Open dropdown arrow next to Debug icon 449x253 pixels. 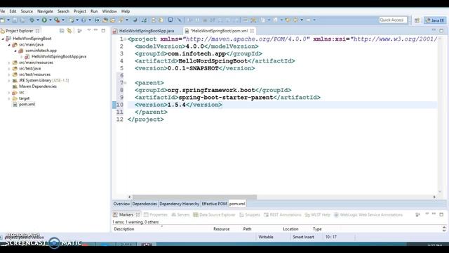pyautogui.click(x=37, y=20)
